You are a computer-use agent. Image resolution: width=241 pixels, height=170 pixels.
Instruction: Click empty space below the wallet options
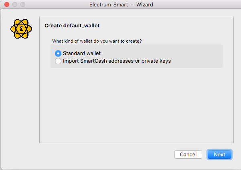click(x=136, y=104)
